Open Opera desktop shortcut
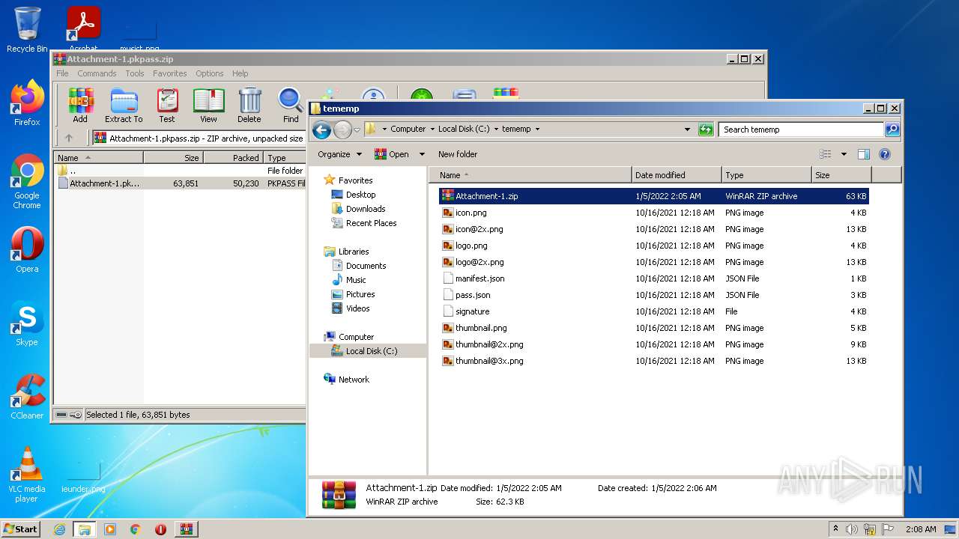 tap(27, 250)
